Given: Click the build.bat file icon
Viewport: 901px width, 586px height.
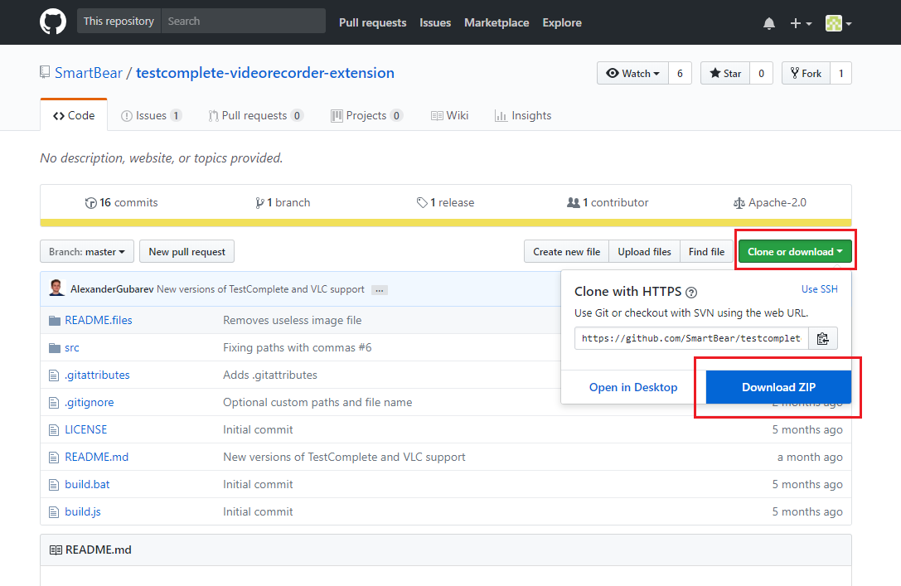Looking at the screenshot, I should 54,485.
